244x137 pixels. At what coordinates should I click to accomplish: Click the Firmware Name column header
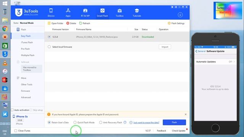(x=83, y=29)
